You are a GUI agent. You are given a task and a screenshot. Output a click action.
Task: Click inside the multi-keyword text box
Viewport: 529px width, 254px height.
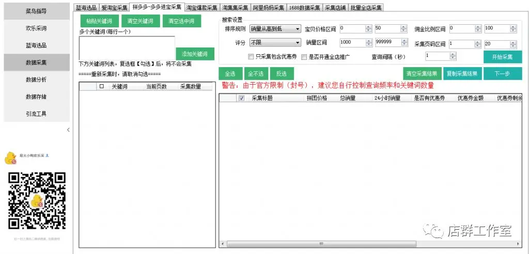127,48
